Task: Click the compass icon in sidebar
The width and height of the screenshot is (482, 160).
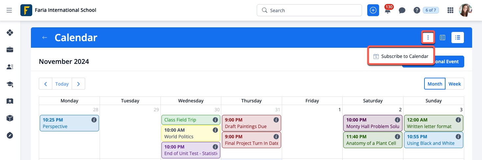Action: [x=10, y=135]
